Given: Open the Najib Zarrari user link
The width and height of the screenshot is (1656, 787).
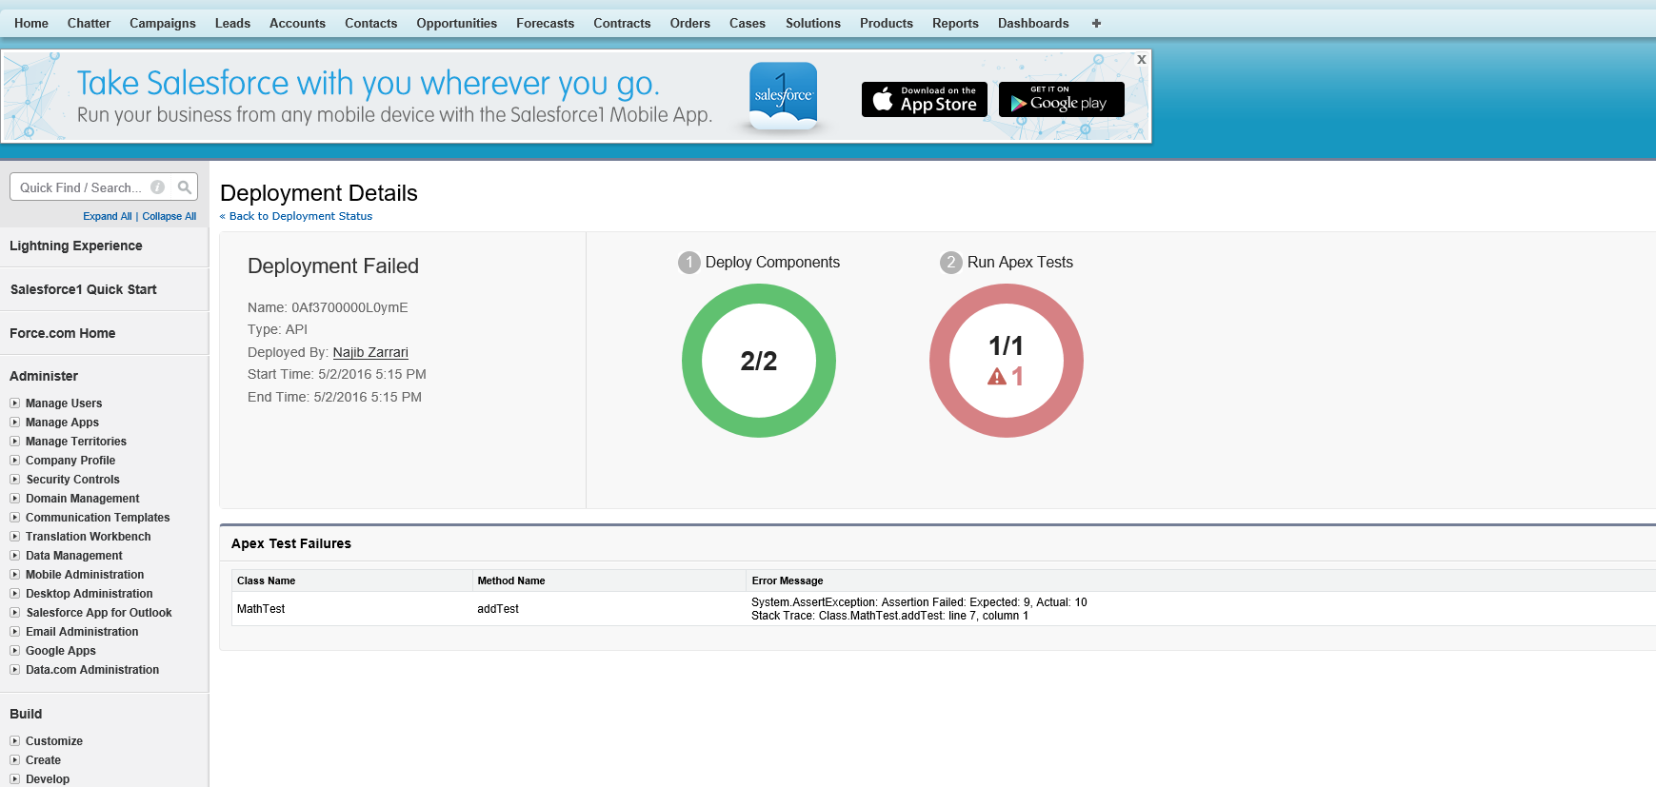Looking at the screenshot, I should (x=370, y=352).
